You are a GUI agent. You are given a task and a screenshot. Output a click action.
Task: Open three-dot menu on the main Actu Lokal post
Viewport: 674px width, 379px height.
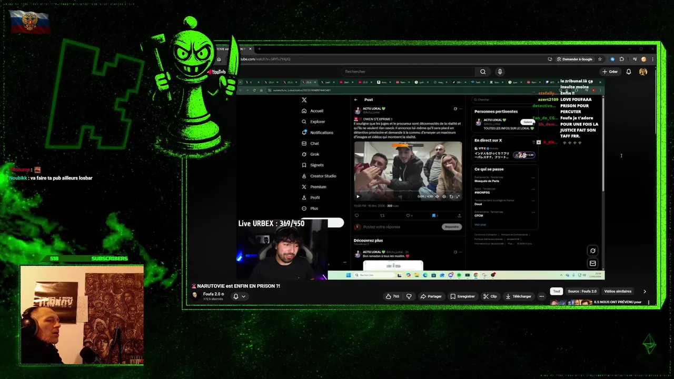pos(461,109)
